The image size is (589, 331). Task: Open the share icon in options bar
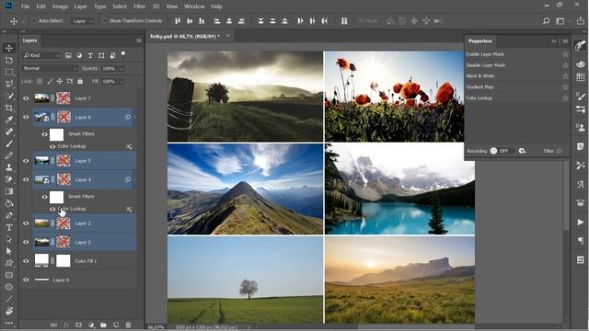[581, 21]
